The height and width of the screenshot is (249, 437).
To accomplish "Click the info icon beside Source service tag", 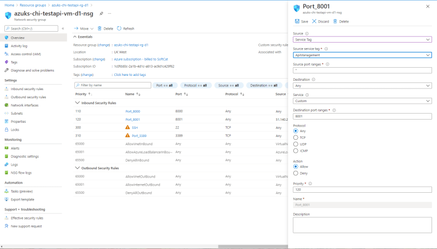I will coord(326,49).
